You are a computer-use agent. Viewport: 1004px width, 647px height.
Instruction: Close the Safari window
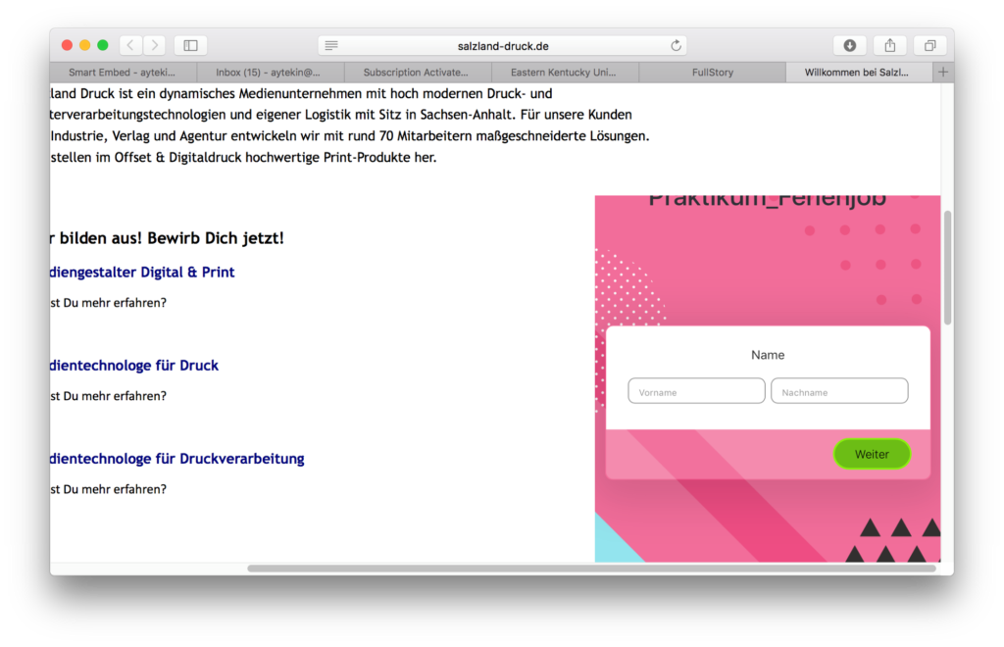67,45
